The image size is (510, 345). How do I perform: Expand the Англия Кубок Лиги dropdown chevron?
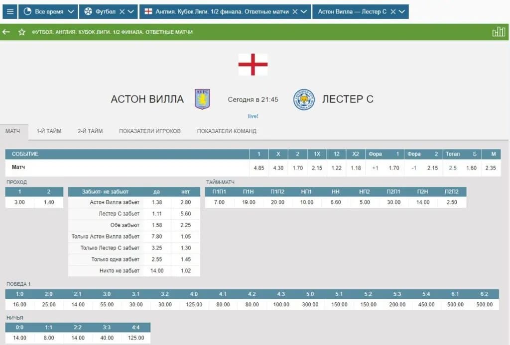[304, 12]
